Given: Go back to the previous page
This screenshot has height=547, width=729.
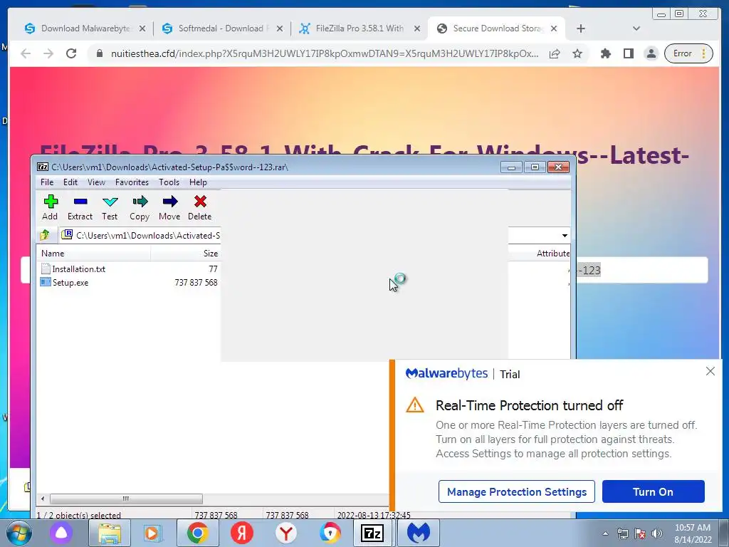Looking at the screenshot, I should click(x=26, y=53).
